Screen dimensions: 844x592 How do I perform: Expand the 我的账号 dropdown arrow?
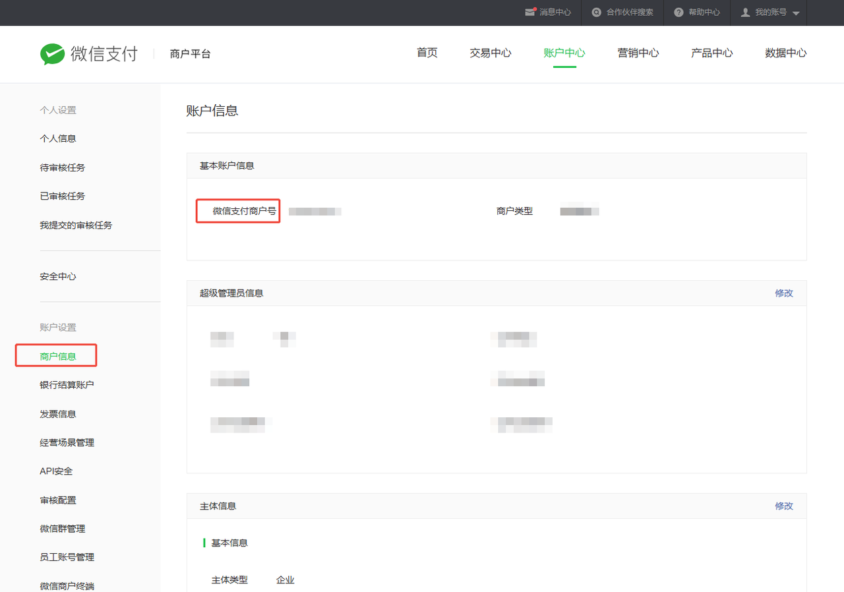point(796,13)
